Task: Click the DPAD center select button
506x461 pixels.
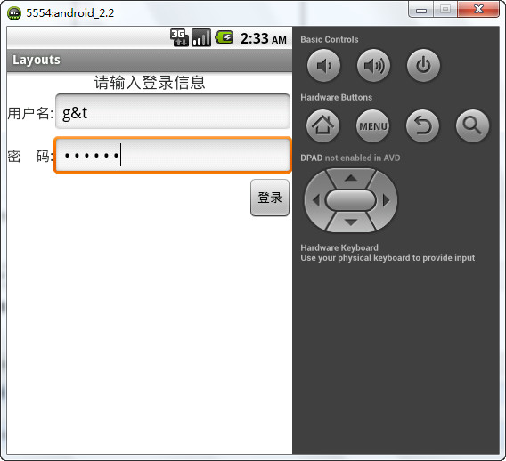Action: point(351,200)
